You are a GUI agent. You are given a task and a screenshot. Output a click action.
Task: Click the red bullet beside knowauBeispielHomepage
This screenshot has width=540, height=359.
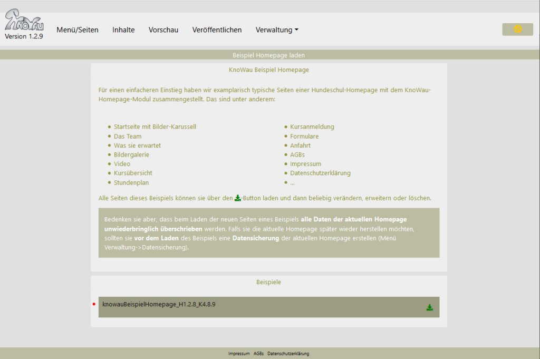[x=94, y=304]
